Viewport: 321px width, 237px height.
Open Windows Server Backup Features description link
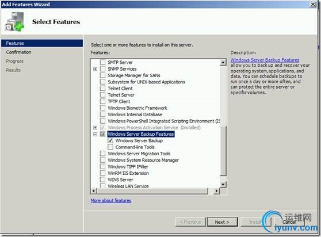pos(265,60)
